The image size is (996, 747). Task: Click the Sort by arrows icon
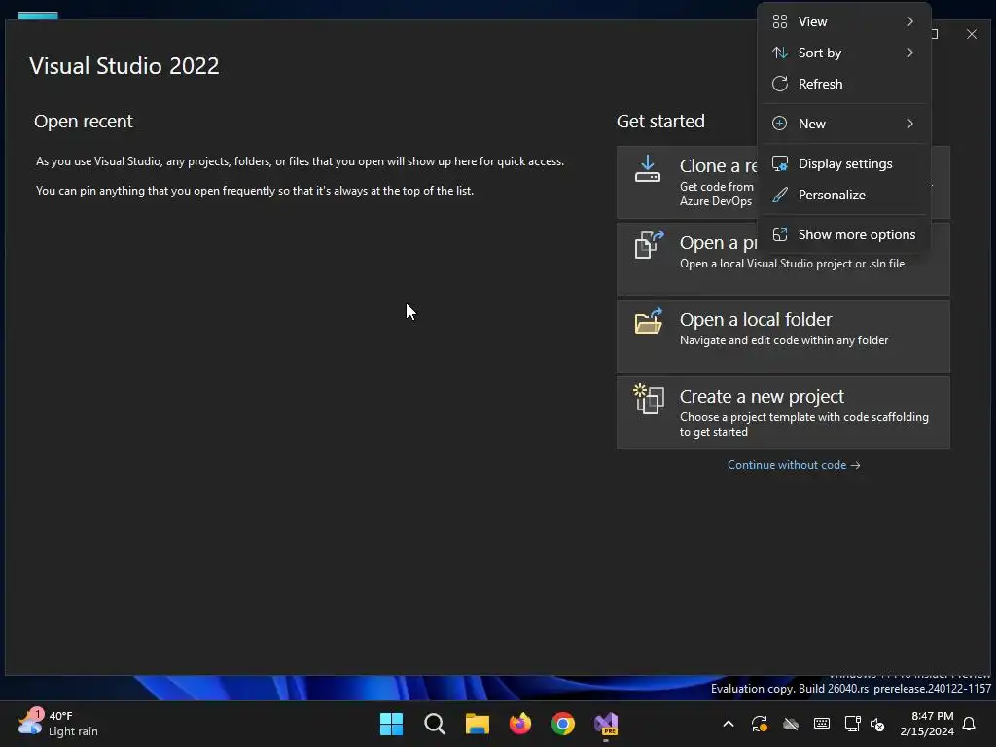coord(780,53)
